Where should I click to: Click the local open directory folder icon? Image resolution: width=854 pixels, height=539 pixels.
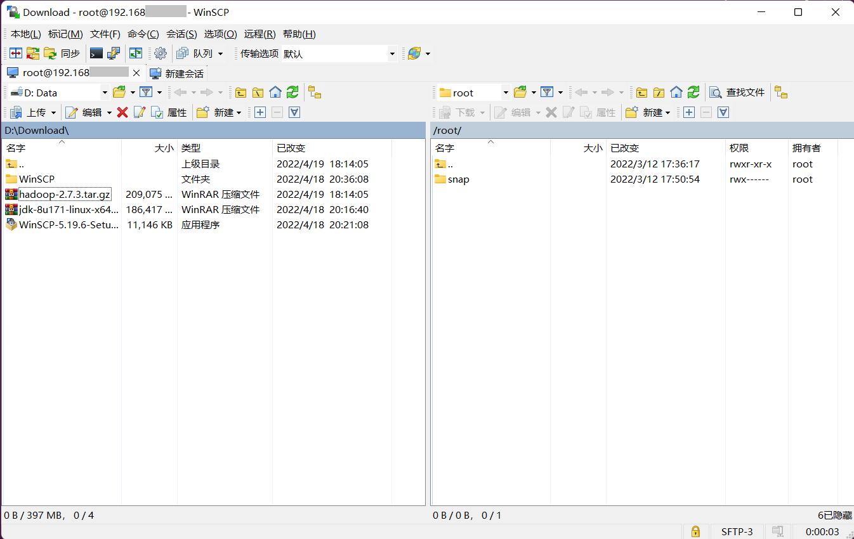coord(119,93)
